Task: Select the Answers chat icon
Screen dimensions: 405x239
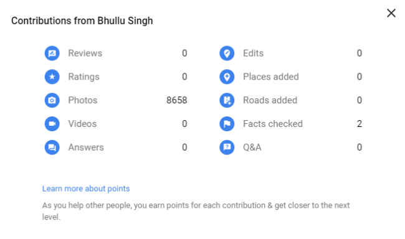Action: (52, 147)
